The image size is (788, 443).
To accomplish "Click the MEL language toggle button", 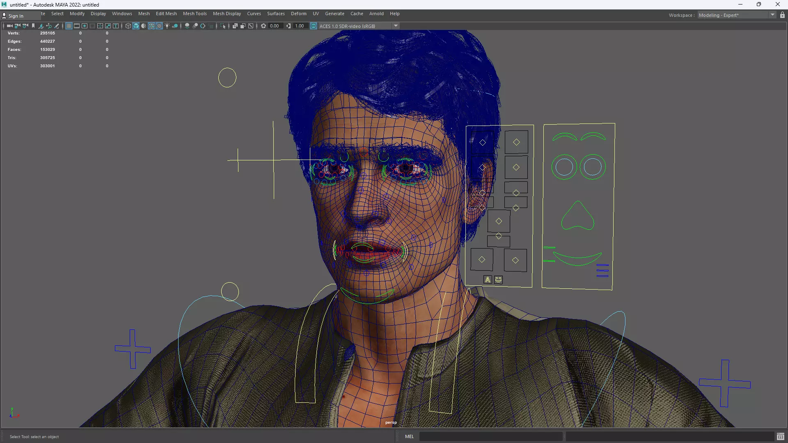I will point(409,436).
